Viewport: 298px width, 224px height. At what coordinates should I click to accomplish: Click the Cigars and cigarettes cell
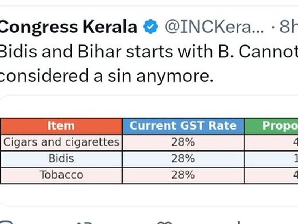61,142
